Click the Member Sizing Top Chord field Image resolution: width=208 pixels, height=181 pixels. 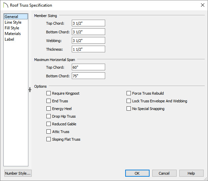coord(88,23)
